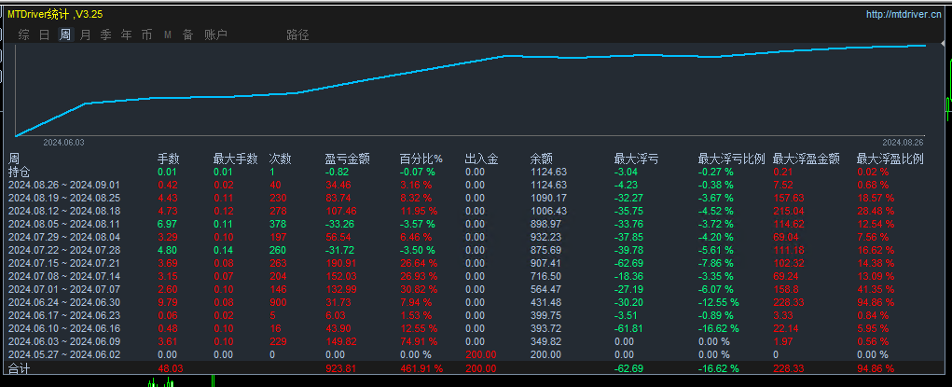Click the loss value -33.26
Viewport: 952px width, 387px height.
click(x=340, y=224)
